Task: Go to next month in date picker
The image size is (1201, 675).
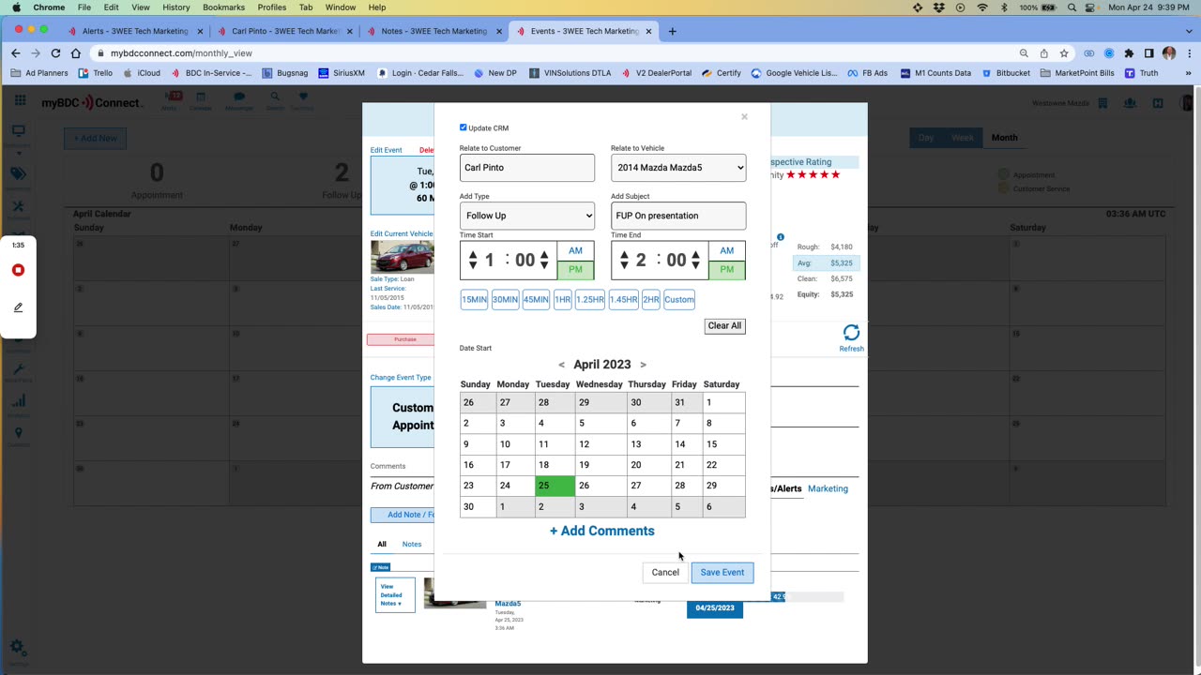Action: pyautogui.click(x=643, y=365)
